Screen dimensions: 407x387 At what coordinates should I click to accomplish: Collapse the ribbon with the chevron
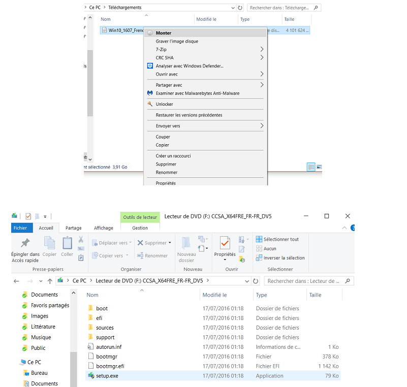coord(345,228)
